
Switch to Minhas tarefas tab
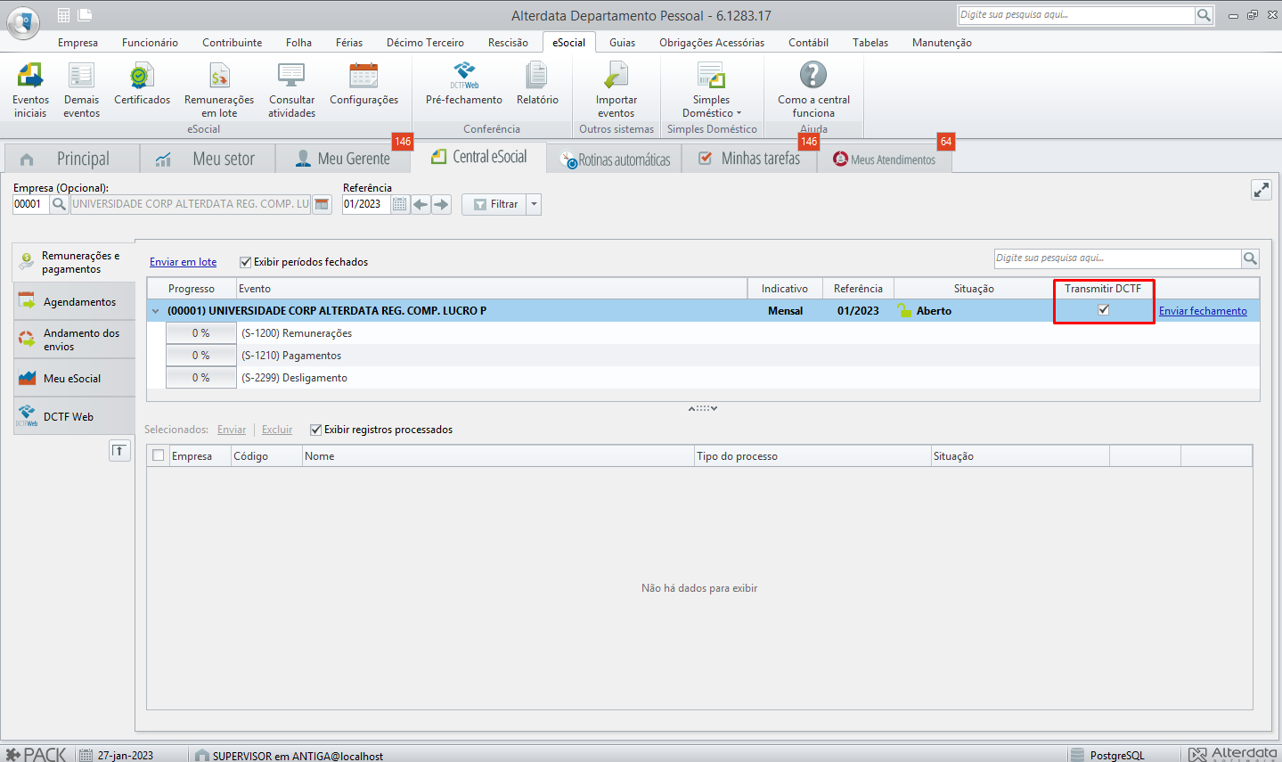pyautogui.click(x=749, y=159)
